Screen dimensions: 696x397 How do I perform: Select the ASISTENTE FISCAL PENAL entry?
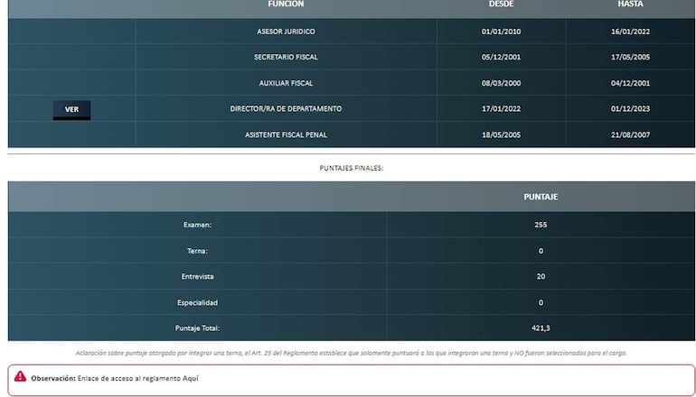[x=286, y=135]
